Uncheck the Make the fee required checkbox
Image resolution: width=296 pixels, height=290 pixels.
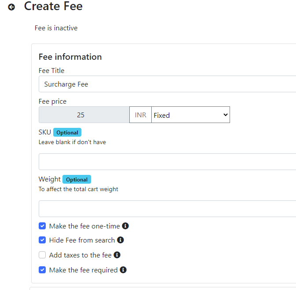pyautogui.click(x=42, y=270)
